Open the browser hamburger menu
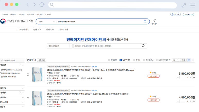199x112 pixels. pos(193,5)
